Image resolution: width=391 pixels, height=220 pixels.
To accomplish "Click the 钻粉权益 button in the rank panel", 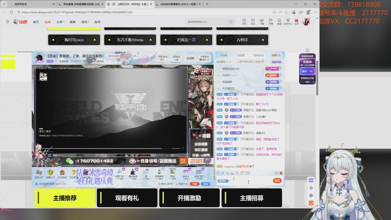I will point(276,62).
